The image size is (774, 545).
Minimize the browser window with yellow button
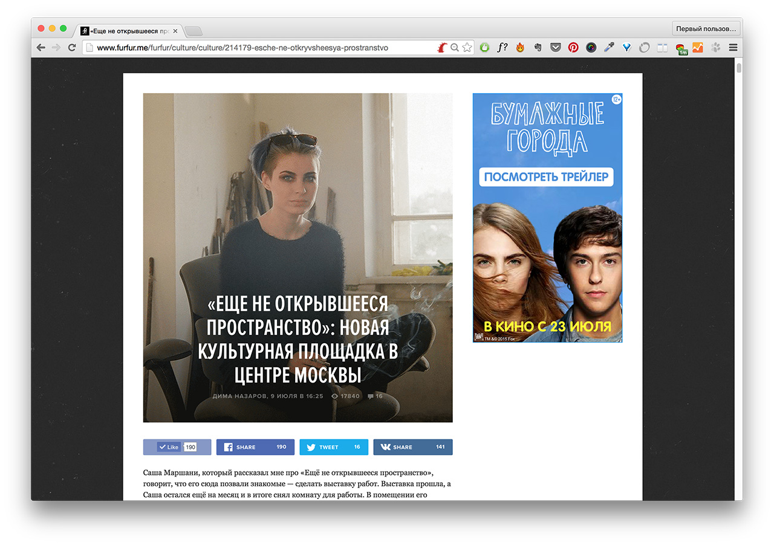(x=52, y=28)
